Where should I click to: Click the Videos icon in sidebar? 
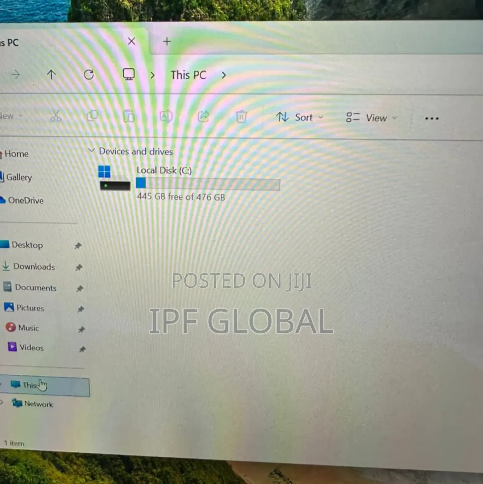(12, 347)
